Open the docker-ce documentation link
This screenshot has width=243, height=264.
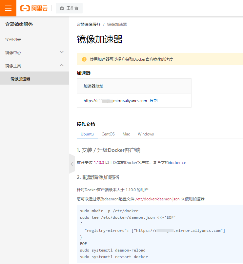177,163
